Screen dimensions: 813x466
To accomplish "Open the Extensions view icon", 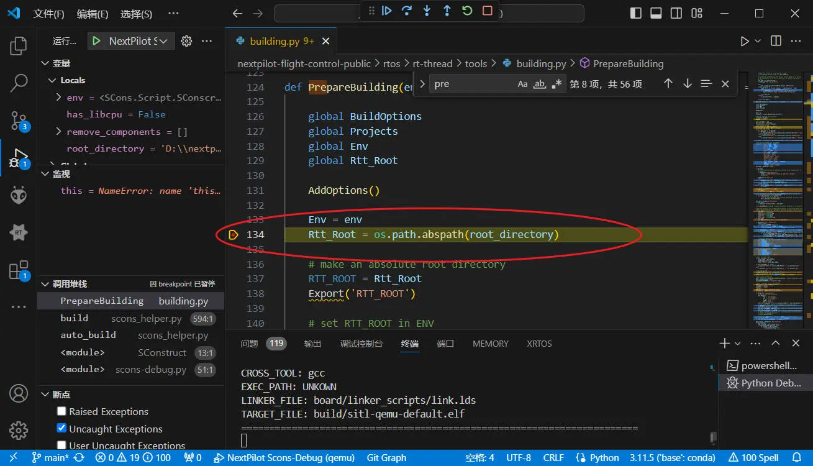I will click(19, 270).
